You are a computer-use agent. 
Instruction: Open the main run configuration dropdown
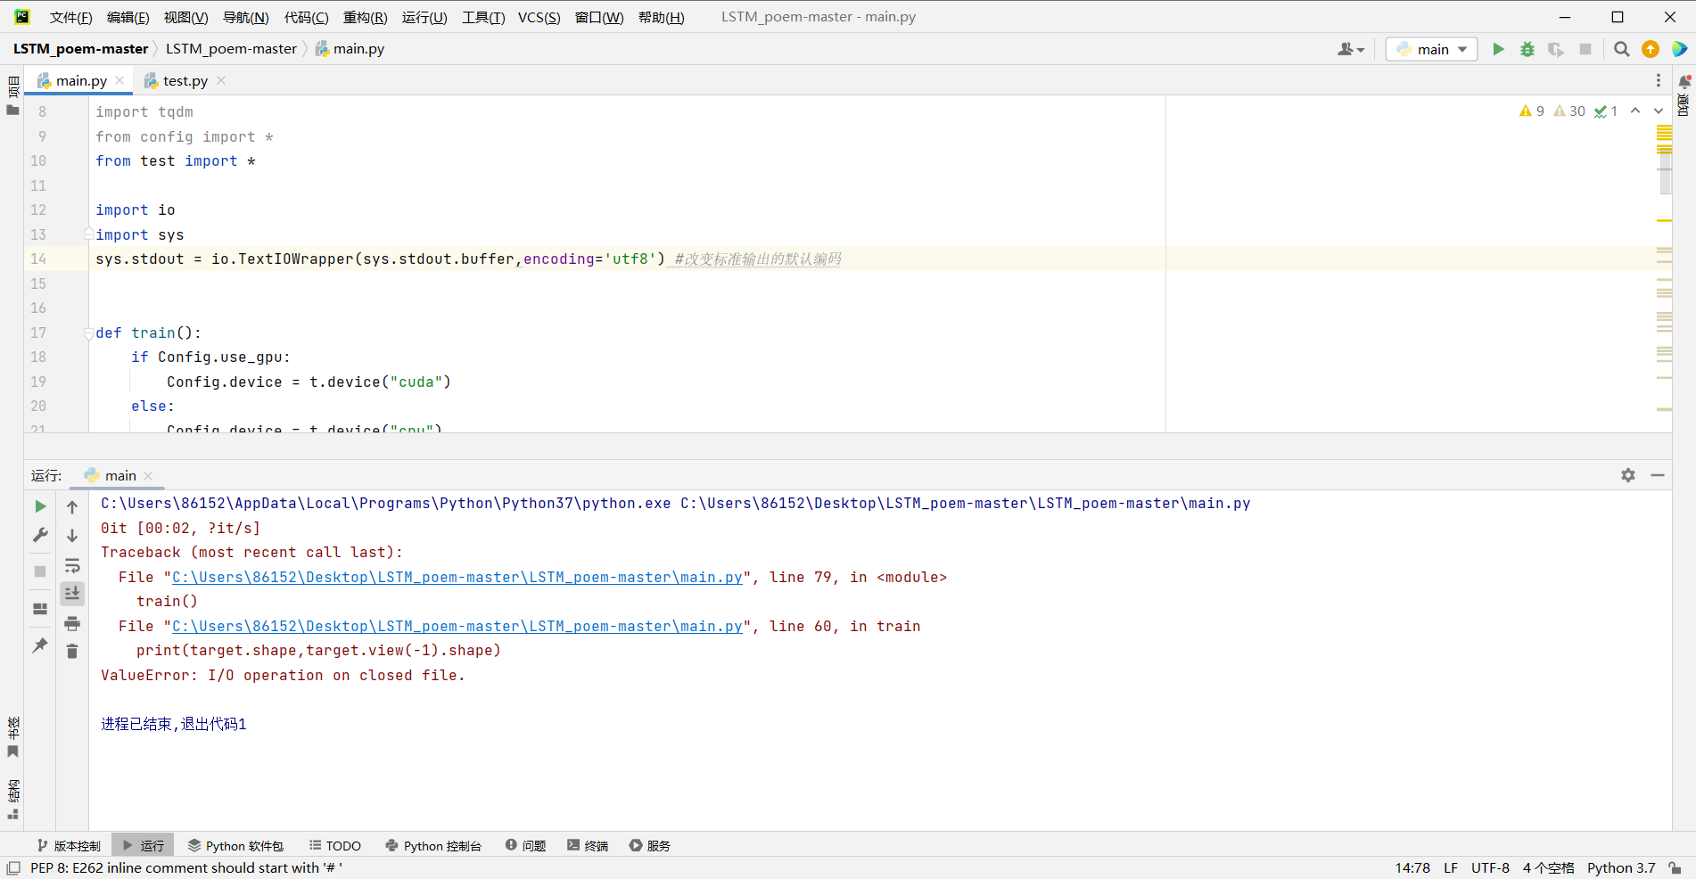[x=1432, y=49]
